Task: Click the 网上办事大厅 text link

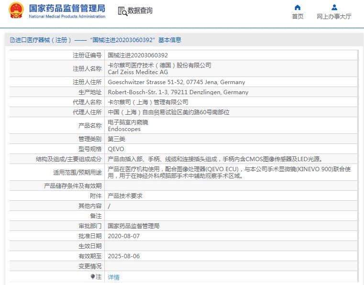Action: 334,16
